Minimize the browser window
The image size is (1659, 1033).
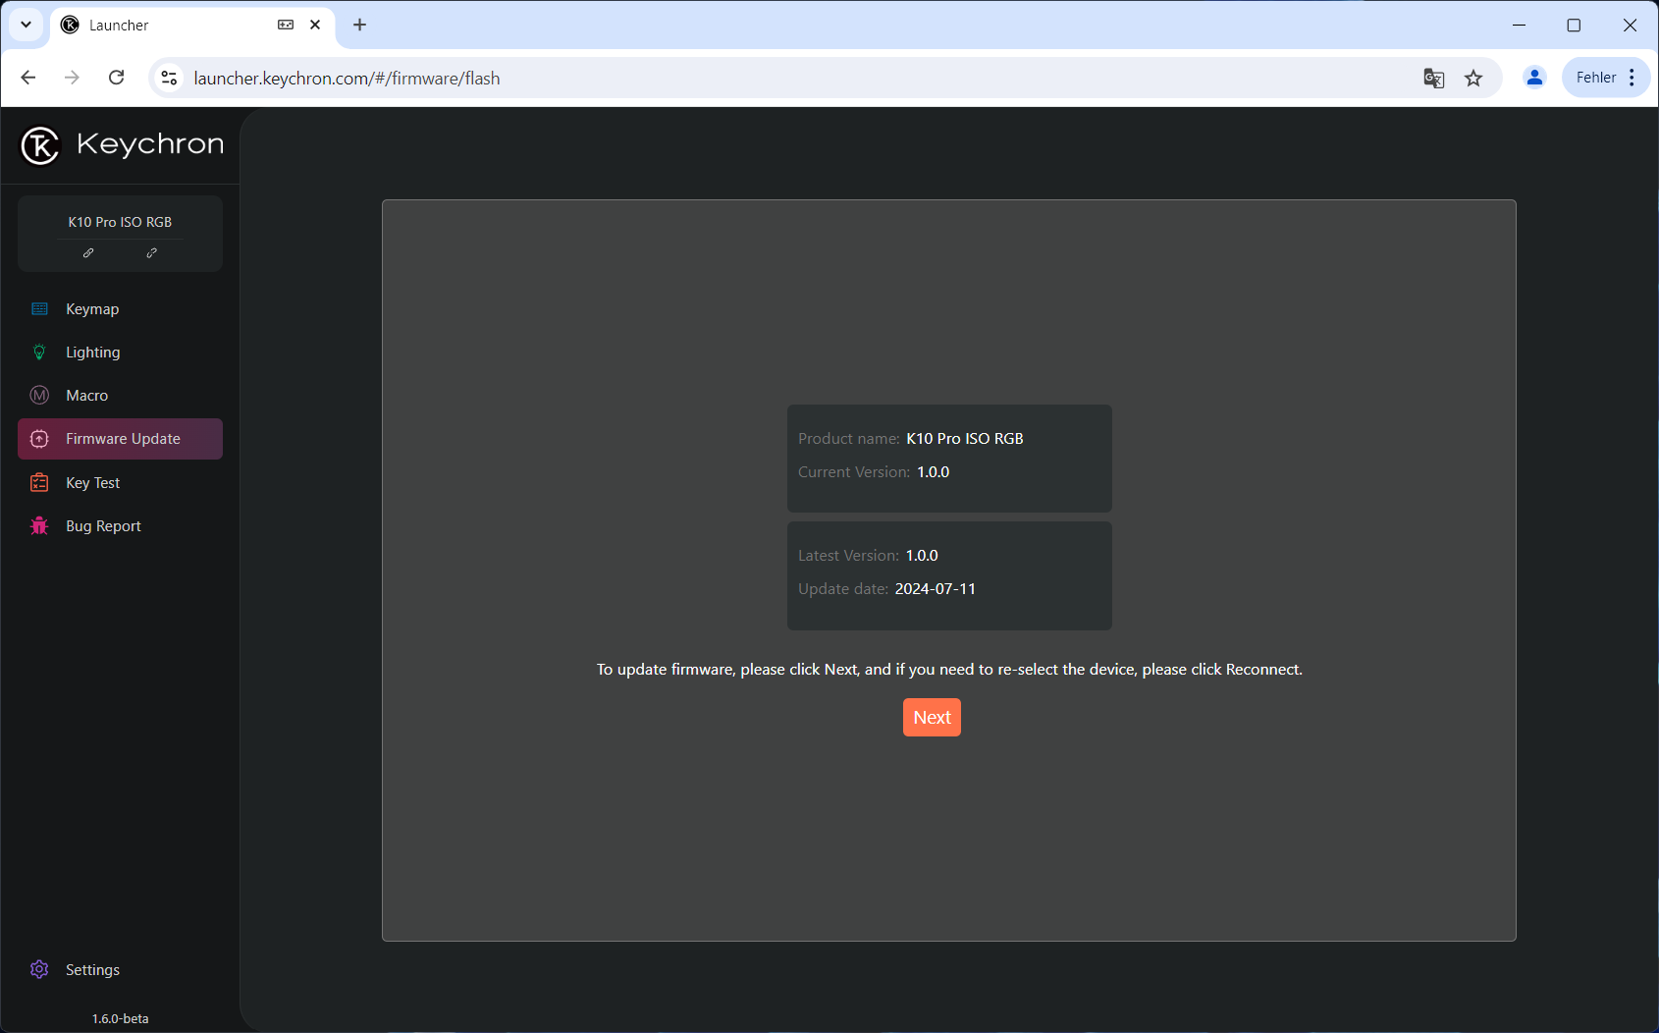(1519, 26)
